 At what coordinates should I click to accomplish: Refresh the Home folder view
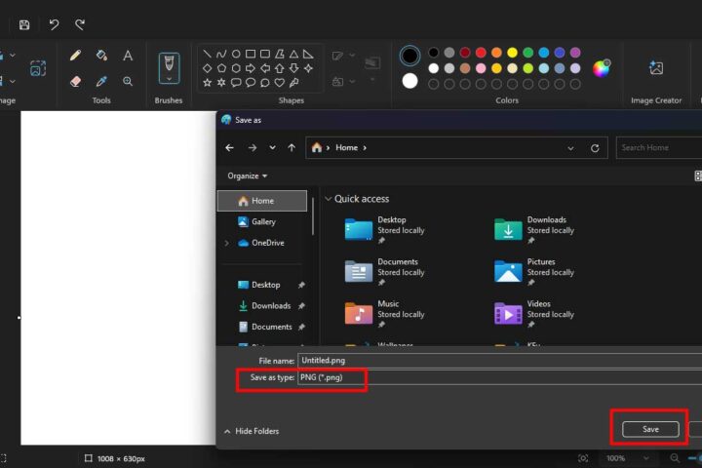click(595, 148)
